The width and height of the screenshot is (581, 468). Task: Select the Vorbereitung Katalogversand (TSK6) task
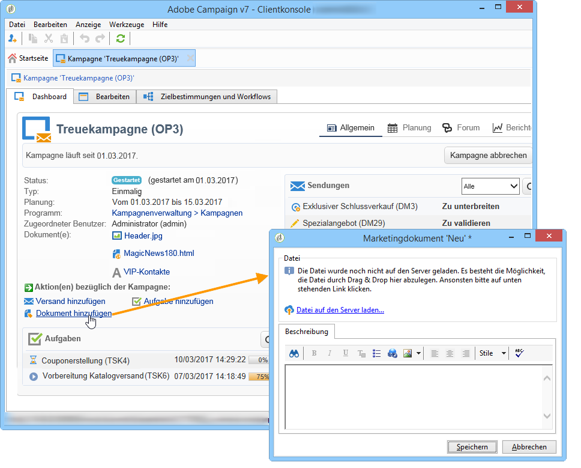tap(106, 375)
